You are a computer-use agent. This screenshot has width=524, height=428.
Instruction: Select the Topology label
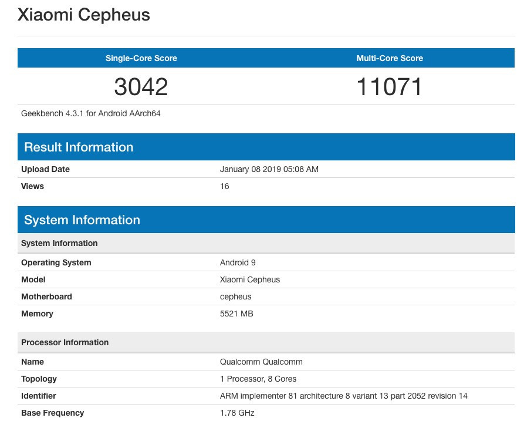point(39,379)
